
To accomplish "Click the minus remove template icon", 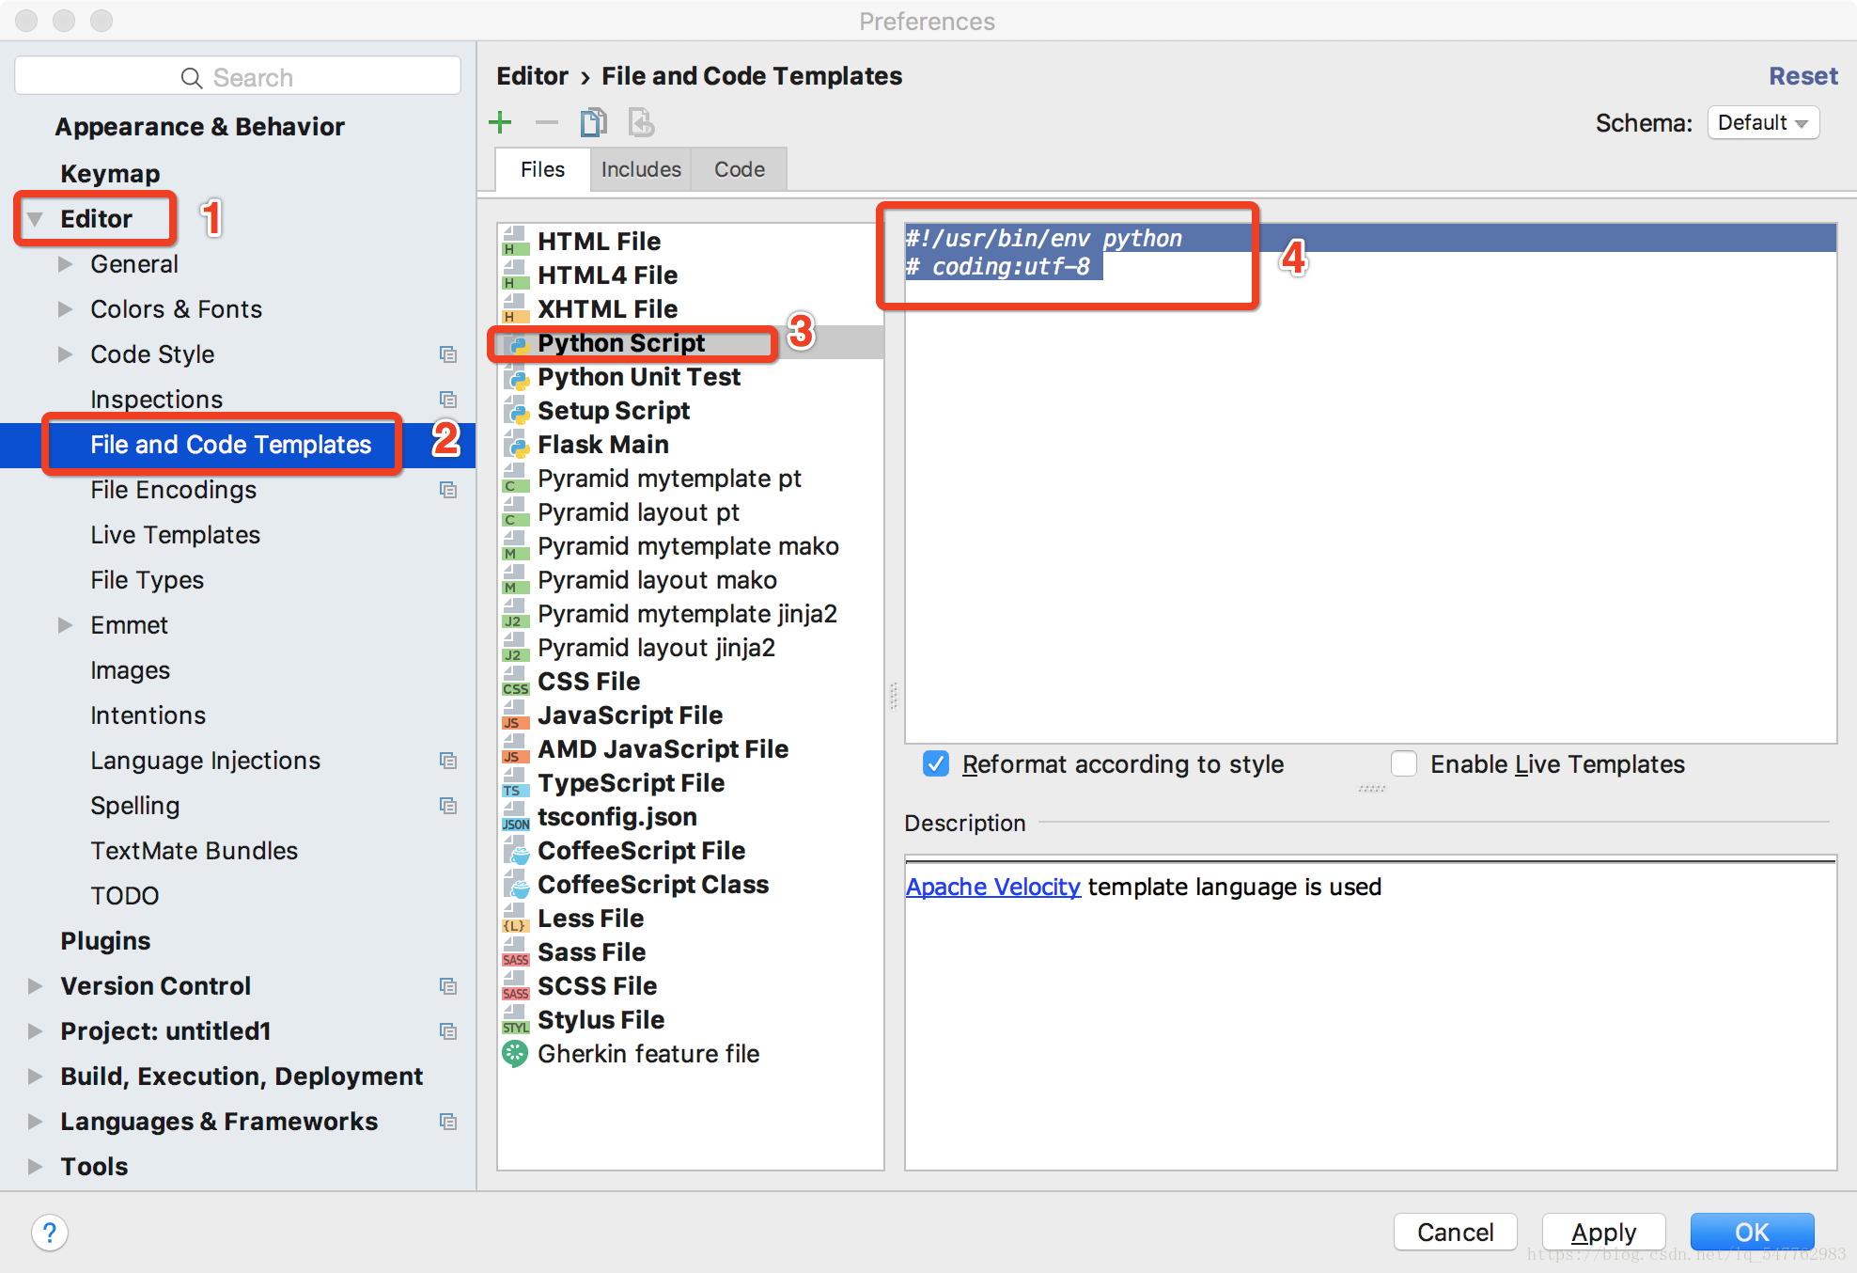I will 547,122.
